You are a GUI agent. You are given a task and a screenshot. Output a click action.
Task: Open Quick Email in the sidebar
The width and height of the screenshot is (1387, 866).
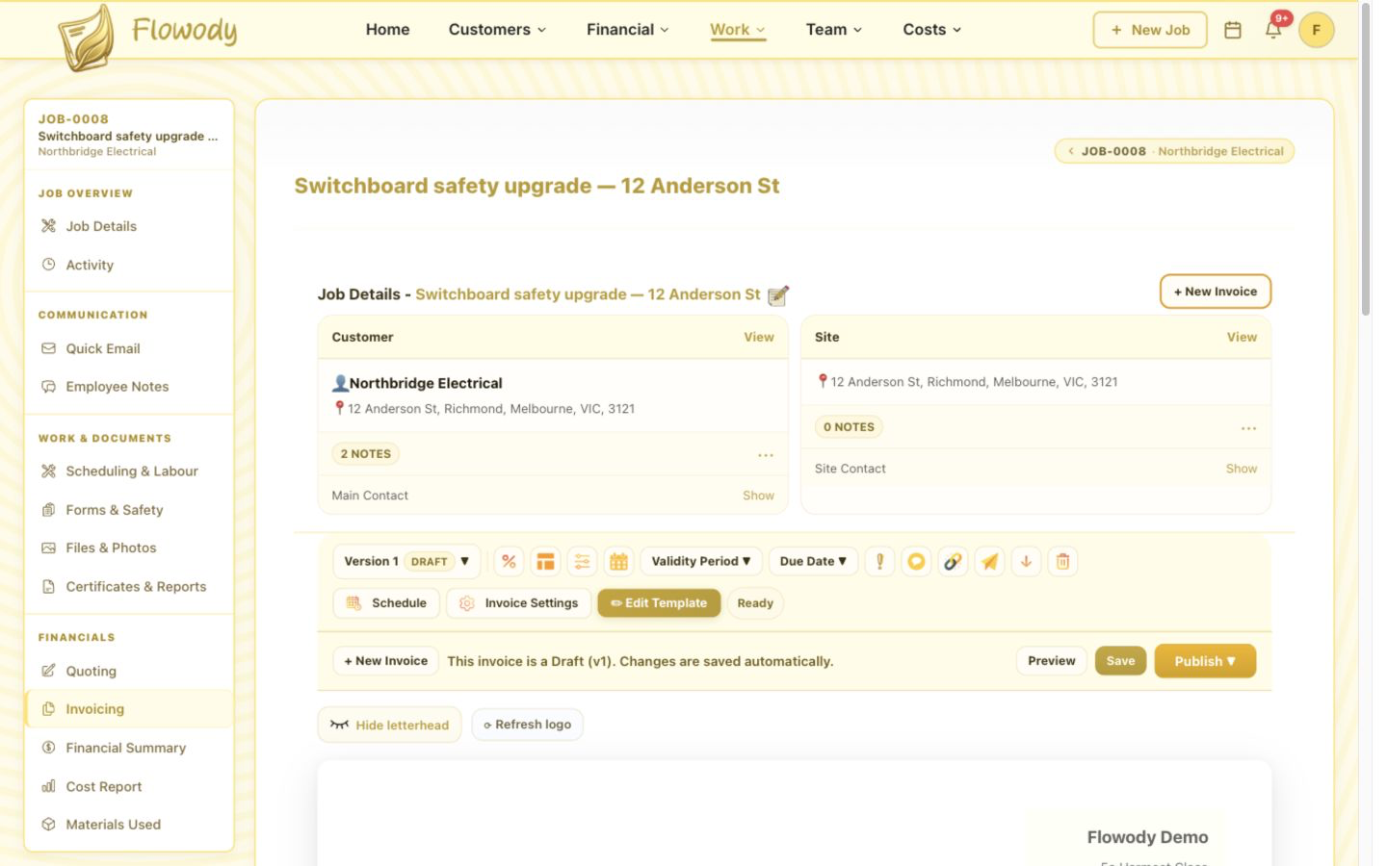tap(129, 348)
